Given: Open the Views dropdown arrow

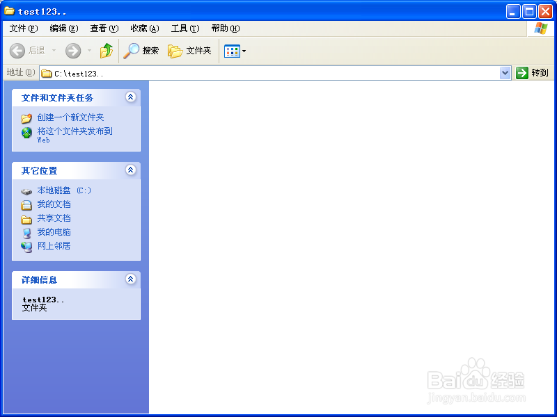Looking at the screenshot, I should coord(244,51).
